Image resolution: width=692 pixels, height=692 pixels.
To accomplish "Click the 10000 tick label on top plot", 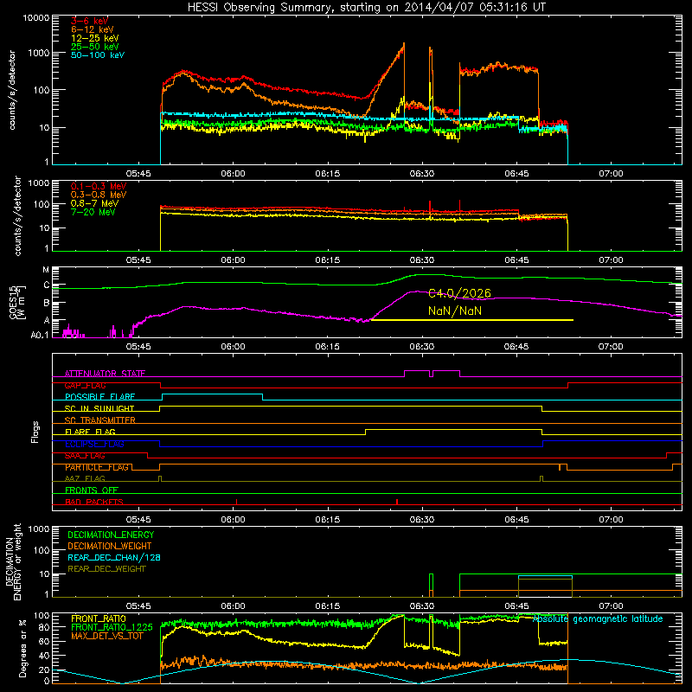I will 36,18.
